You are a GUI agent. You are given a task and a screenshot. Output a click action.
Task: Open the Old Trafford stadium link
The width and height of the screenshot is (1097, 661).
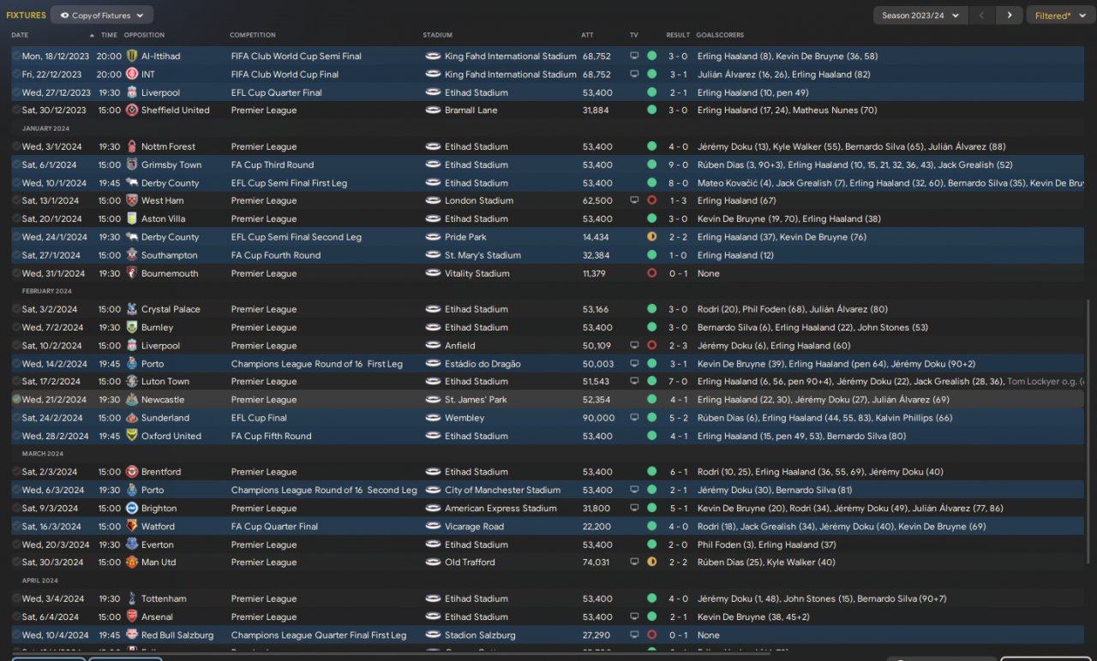coord(470,563)
